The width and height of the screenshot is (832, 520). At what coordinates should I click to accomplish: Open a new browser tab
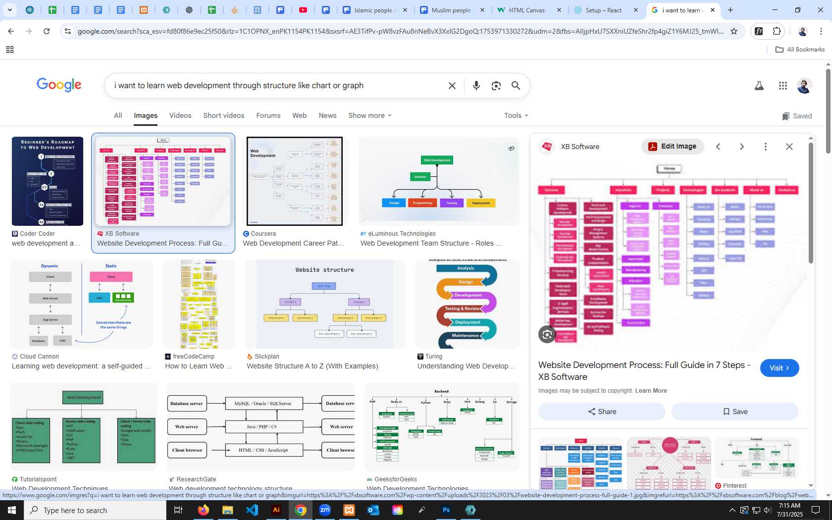(730, 10)
